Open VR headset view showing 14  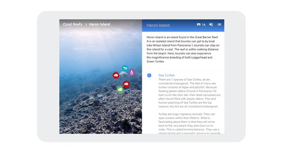201,25
